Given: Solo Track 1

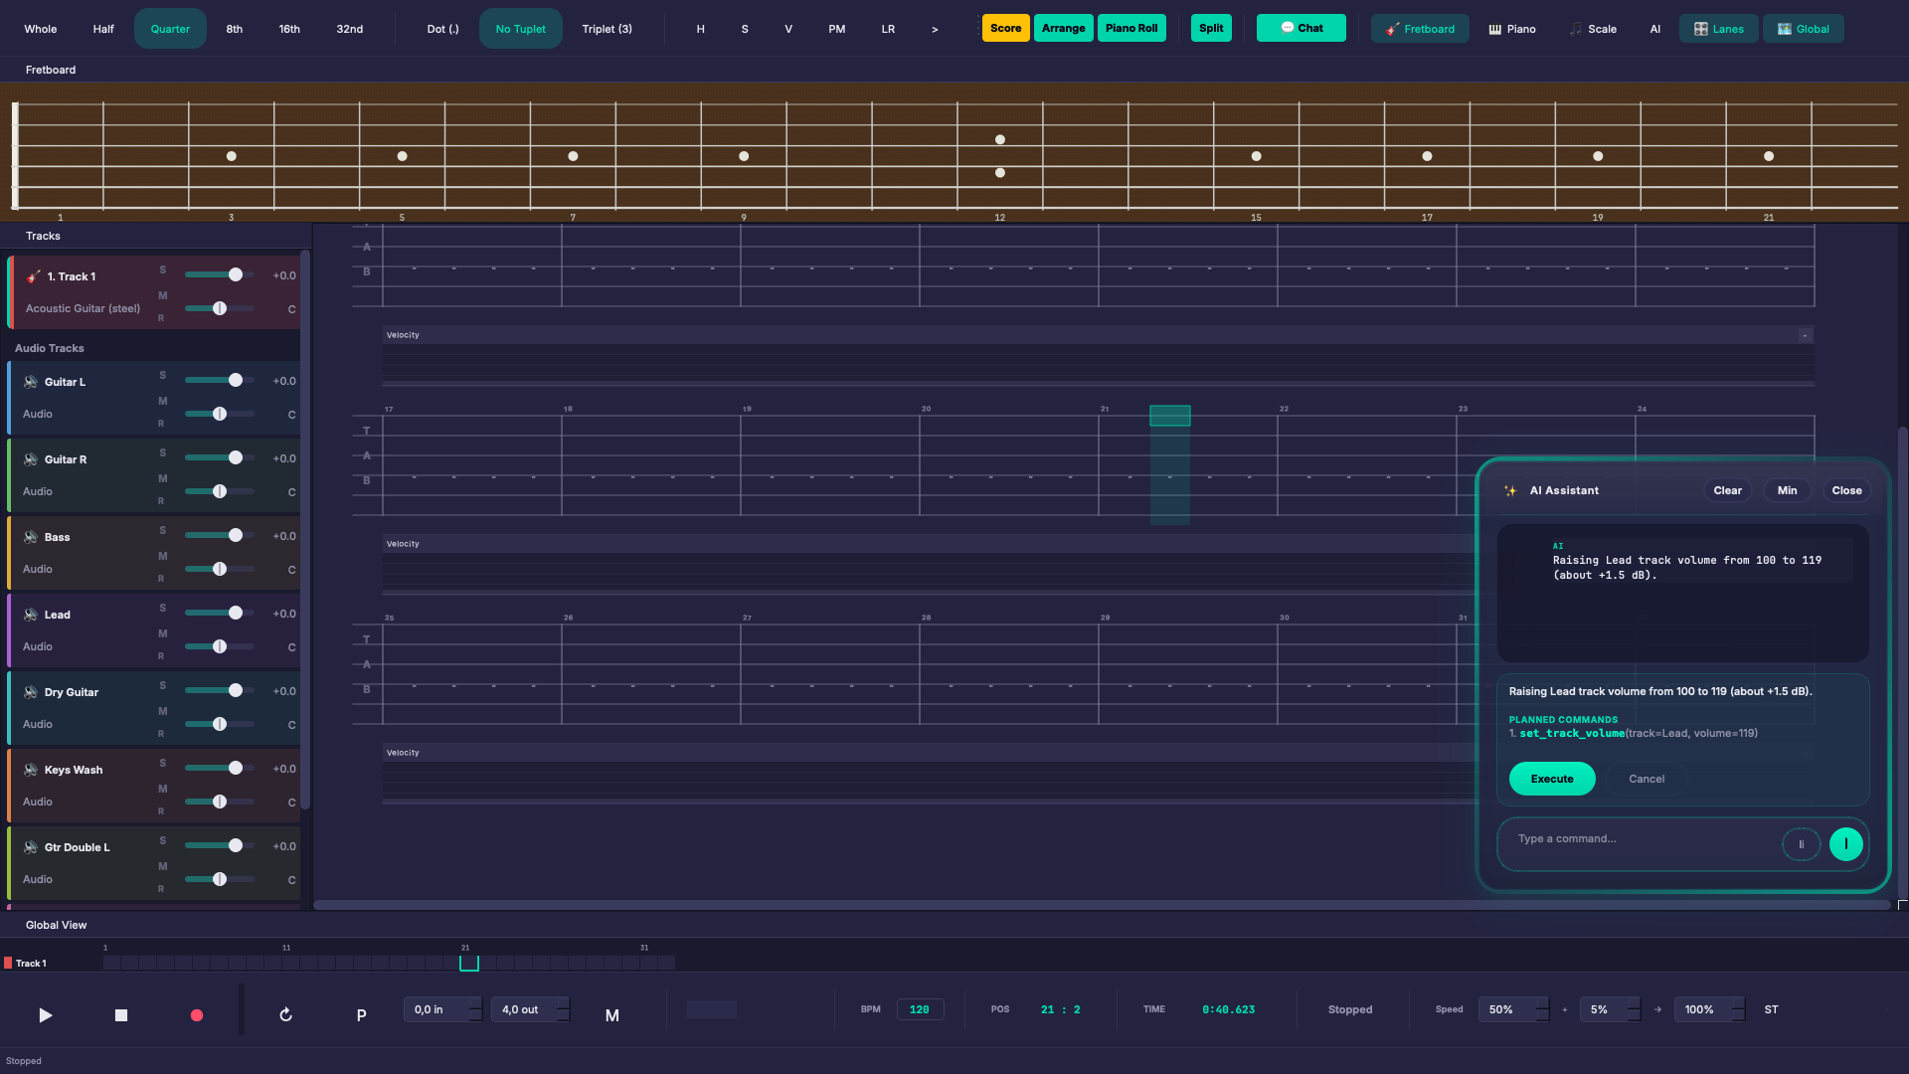Looking at the screenshot, I should tap(163, 270).
